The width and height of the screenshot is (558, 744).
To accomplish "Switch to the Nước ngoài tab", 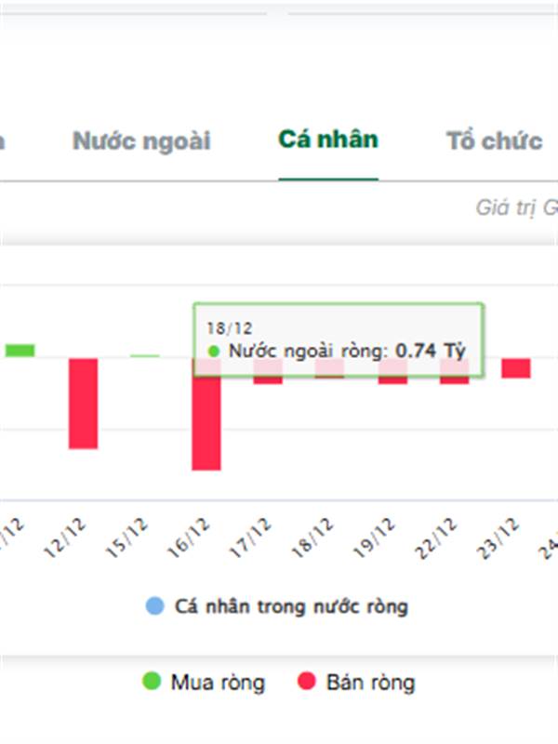I will [141, 141].
